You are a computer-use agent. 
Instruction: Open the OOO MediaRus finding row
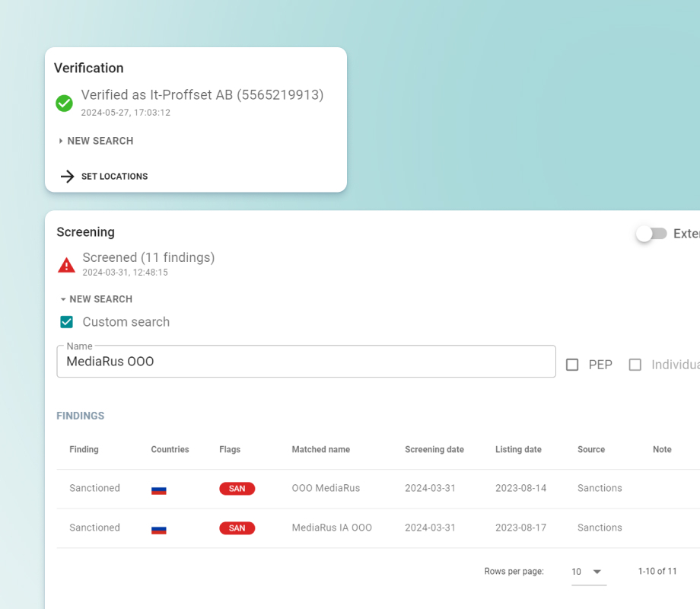click(326, 489)
